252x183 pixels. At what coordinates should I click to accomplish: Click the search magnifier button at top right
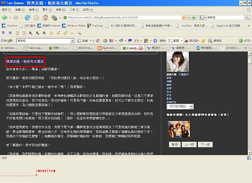[247, 17]
